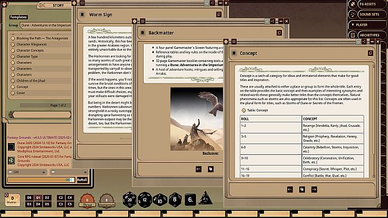Select the D2 difficulty button
Viewport: 388px width, 218px height.
(47, 198)
